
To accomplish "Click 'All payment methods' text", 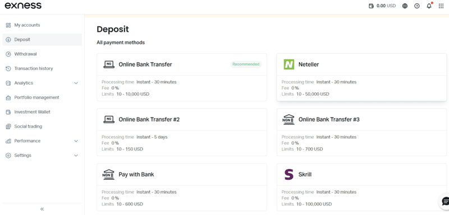I will pos(121,43).
